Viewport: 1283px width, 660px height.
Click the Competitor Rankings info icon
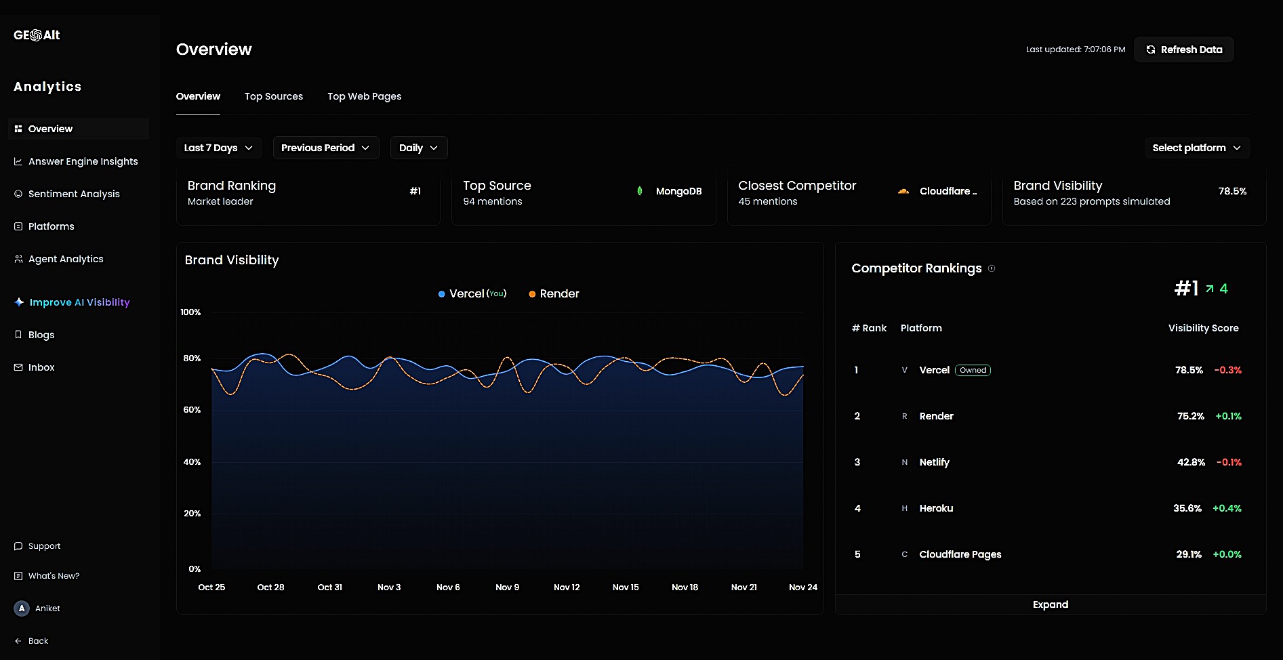(x=992, y=268)
